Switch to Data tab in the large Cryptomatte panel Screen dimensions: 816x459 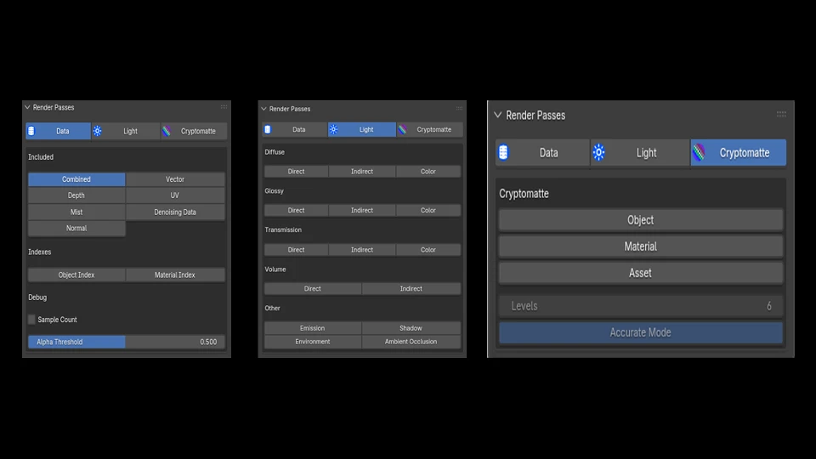(542, 152)
